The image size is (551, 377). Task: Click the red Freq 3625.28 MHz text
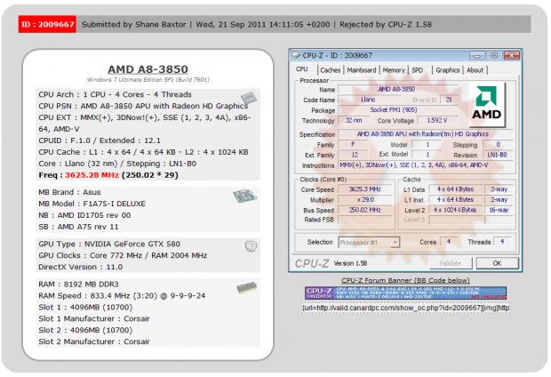92,175
